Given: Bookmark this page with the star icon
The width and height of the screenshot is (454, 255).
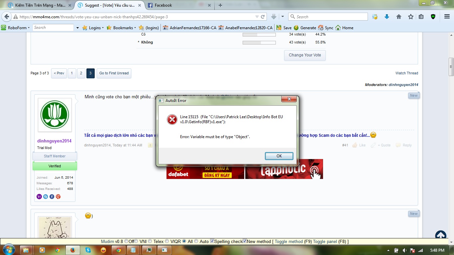Looking at the screenshot, I should coord(411,17).
